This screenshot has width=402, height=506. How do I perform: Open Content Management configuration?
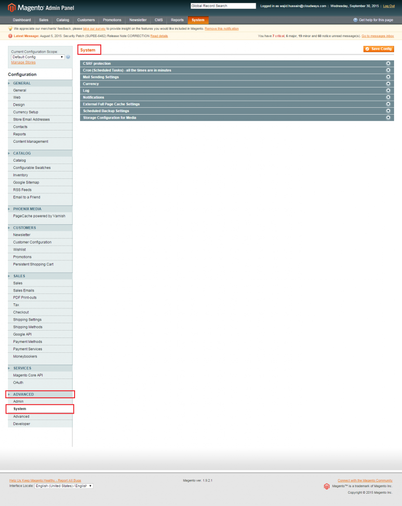coord(40,142)
